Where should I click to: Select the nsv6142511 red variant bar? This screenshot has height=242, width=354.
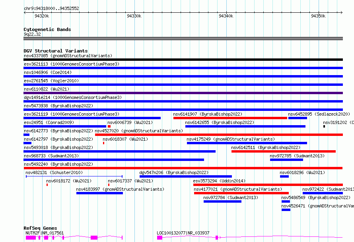tap(284, 151)
